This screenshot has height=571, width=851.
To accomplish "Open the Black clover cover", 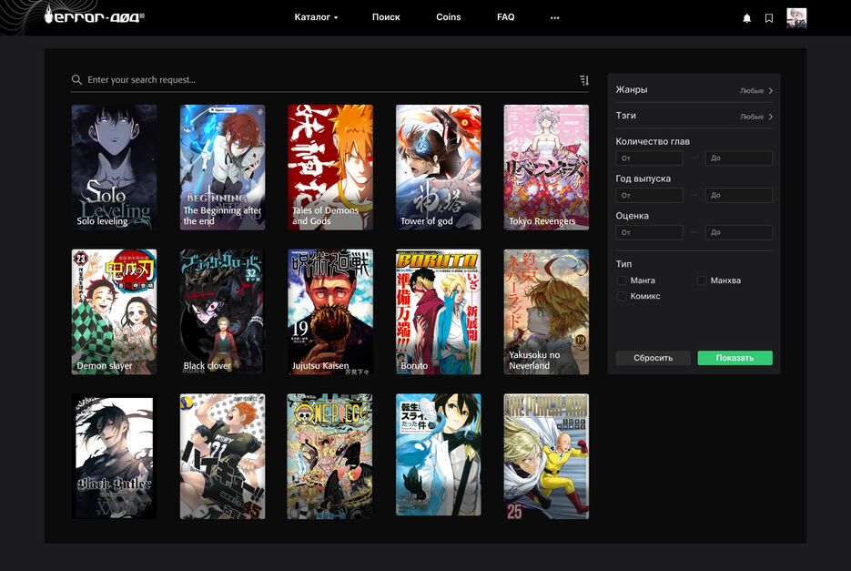I will coord(222,311).
